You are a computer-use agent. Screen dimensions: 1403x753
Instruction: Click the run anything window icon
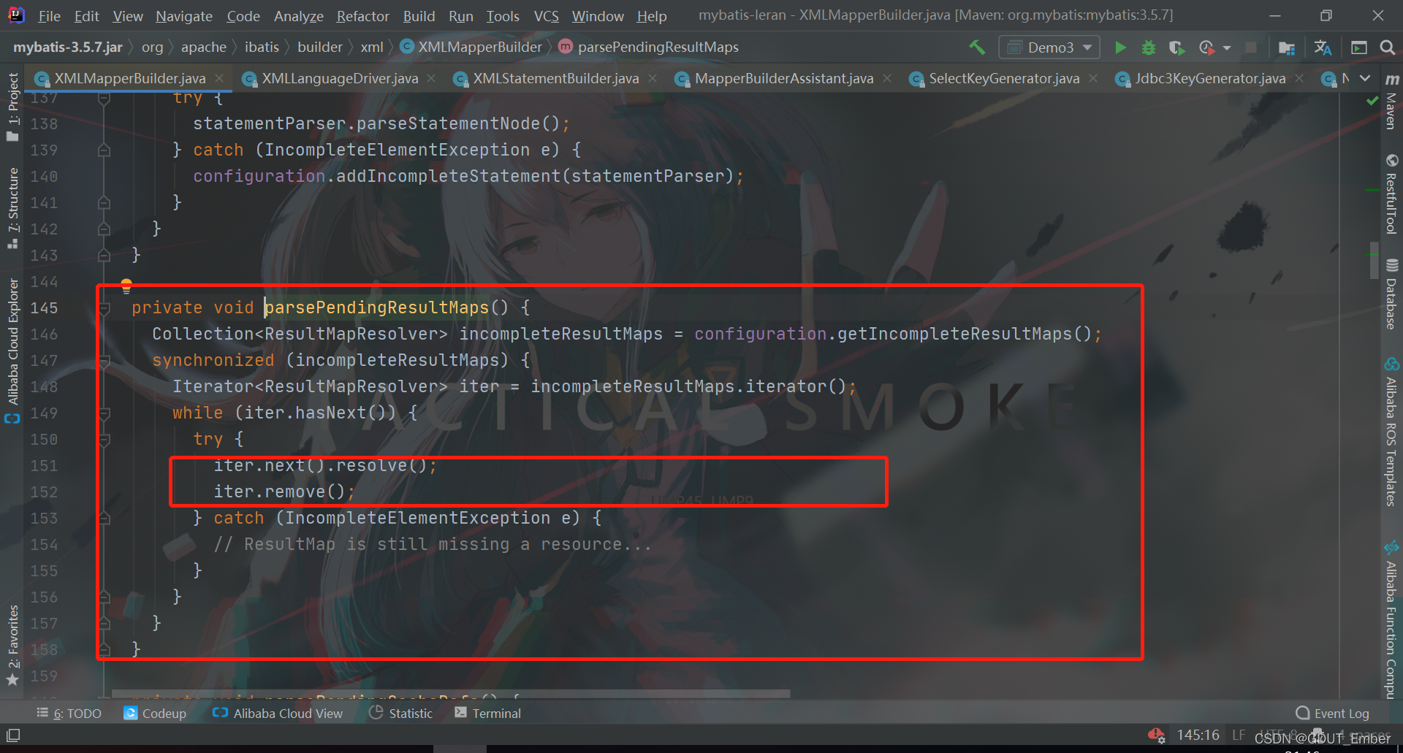click(x=1359, y=47)
